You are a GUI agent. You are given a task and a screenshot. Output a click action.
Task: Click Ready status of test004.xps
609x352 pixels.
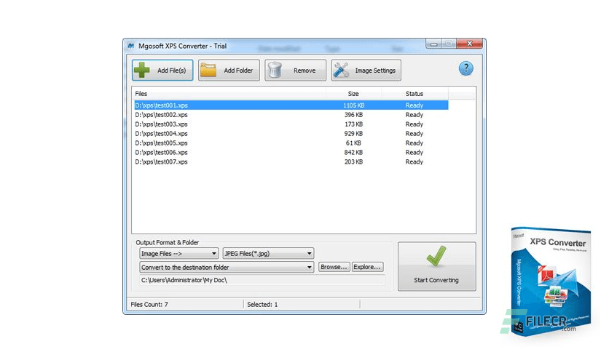click(414, 133)
